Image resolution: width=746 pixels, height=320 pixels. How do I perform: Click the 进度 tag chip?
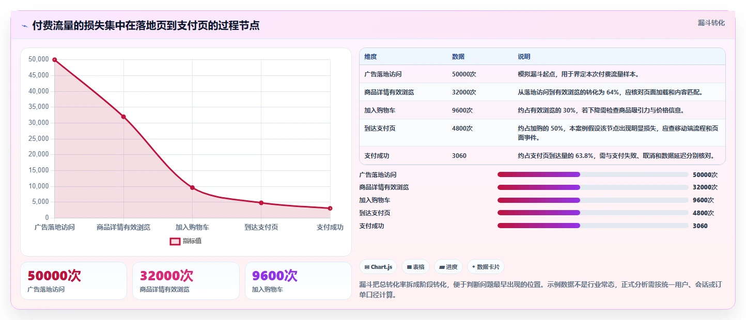point(448,267)
